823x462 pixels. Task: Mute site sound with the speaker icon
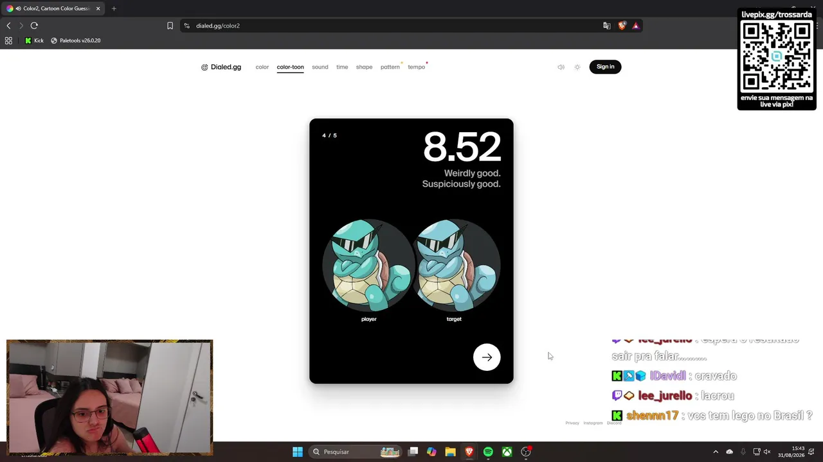(561, 67)
